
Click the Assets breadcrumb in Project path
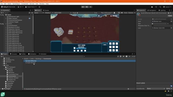point(26,59)
